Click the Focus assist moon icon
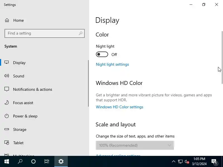The image size is (223, 167). (6, 102)
